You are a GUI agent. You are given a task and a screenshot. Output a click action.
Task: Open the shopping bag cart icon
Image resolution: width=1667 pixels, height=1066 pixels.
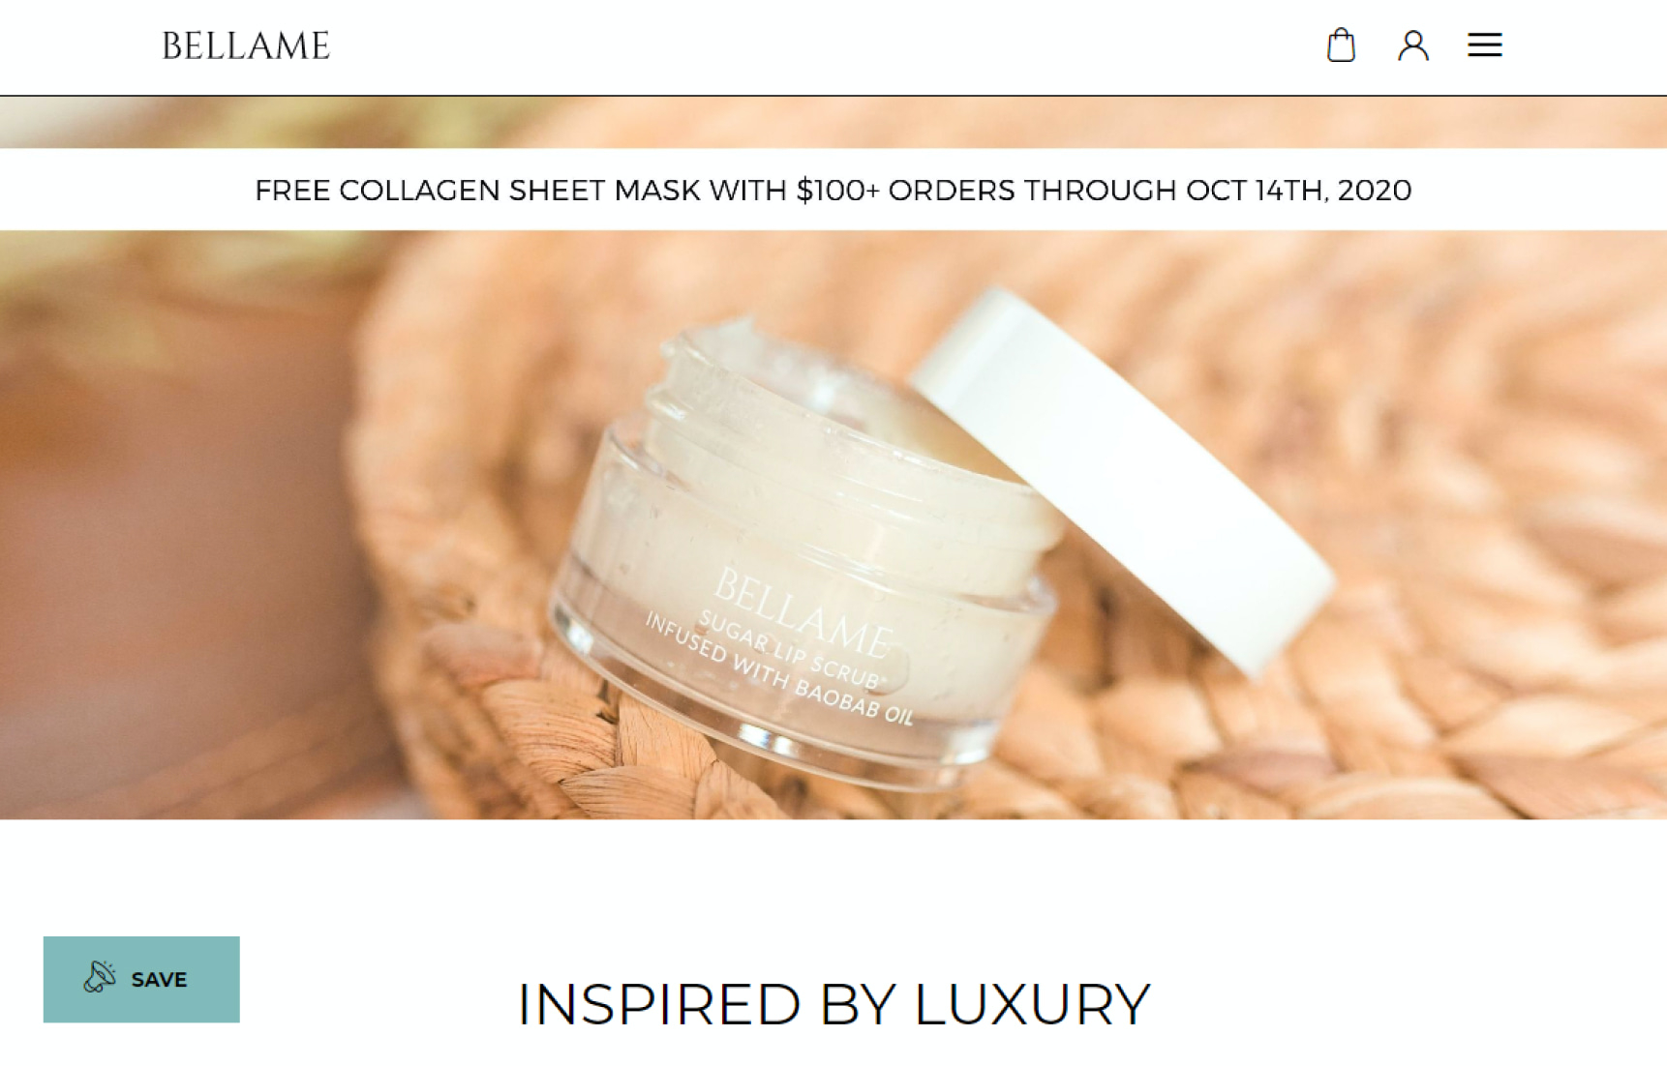click(x=1341, y=45)
